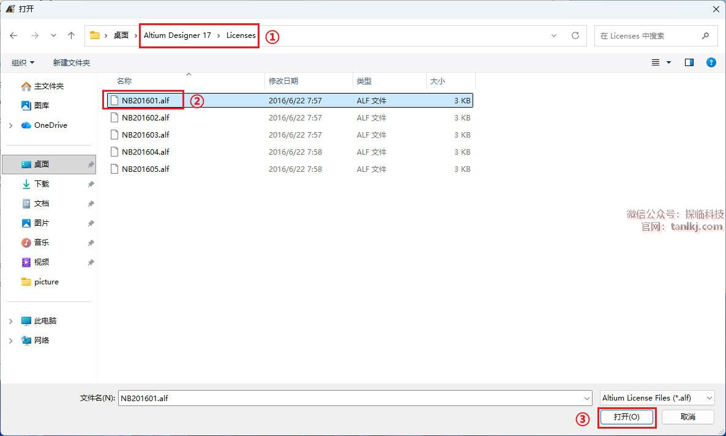
Task: Click the NB201603.alf file icon
Action: click(114, 135)
